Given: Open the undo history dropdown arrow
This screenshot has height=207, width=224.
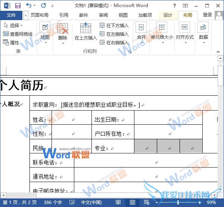Looking at the screenshot, I should point(35,6).
